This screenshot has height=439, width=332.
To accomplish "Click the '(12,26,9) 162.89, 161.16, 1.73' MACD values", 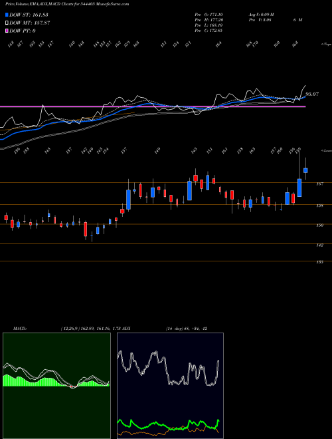I will pos(90,329).
